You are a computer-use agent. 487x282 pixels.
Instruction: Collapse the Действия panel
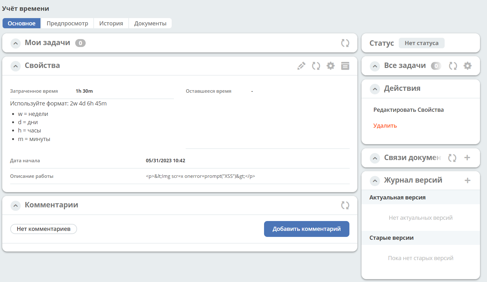[375, 89]
